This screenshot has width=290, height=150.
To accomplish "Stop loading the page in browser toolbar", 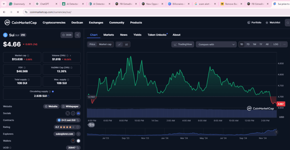I will (x=18, y=12).
